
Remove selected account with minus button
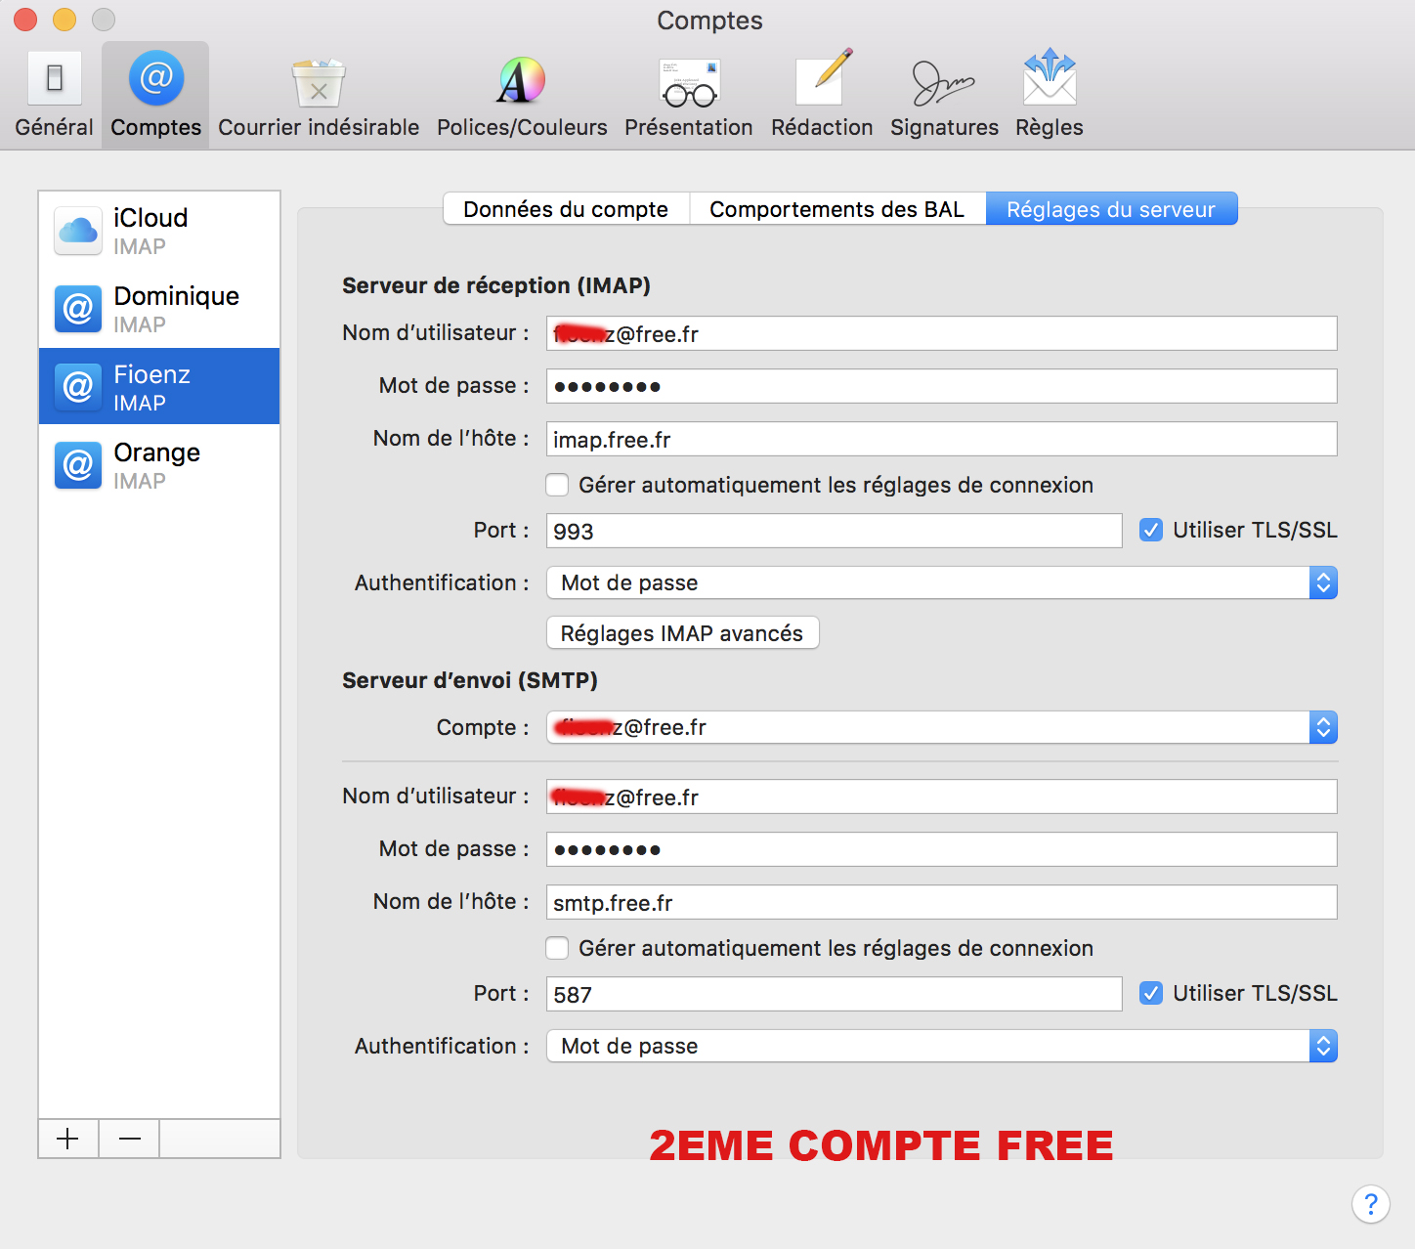(129, 1139)
